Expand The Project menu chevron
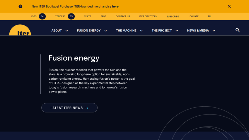Screen dimensions: 249x140 (177, 31)
